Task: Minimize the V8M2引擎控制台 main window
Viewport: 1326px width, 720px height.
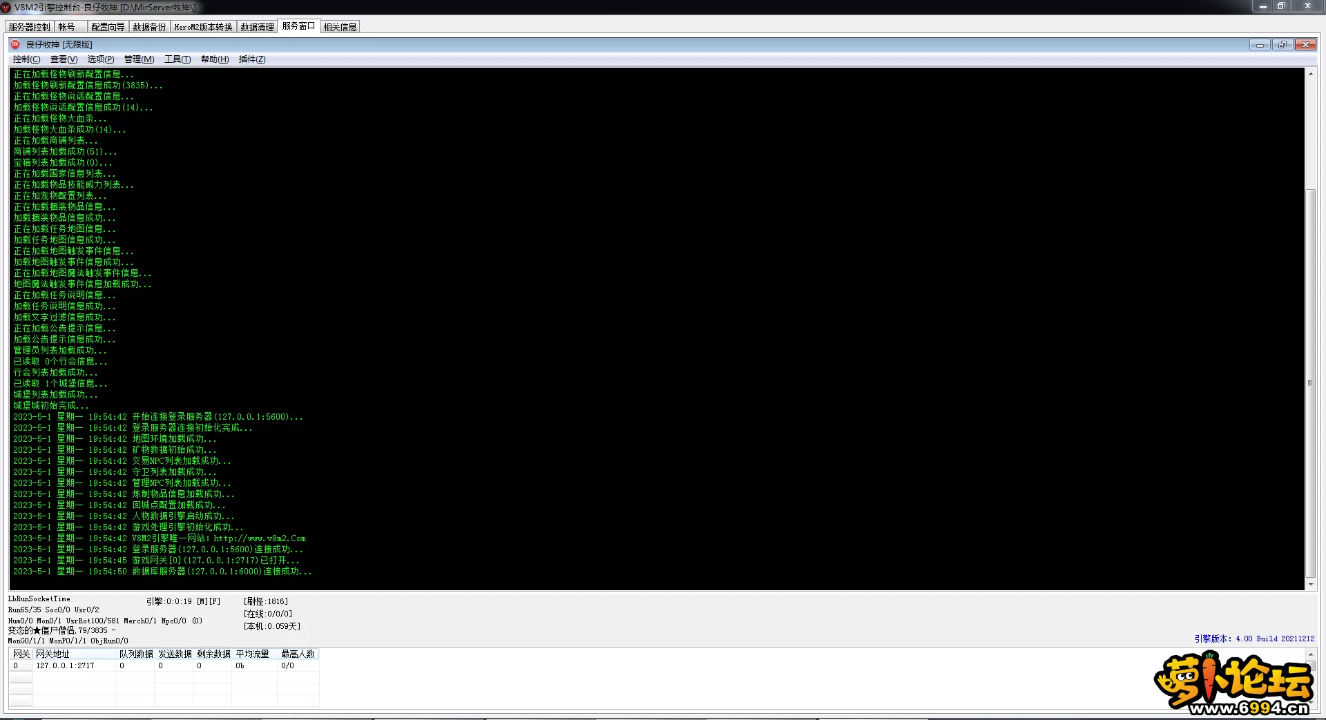Action: point(1262,6)
